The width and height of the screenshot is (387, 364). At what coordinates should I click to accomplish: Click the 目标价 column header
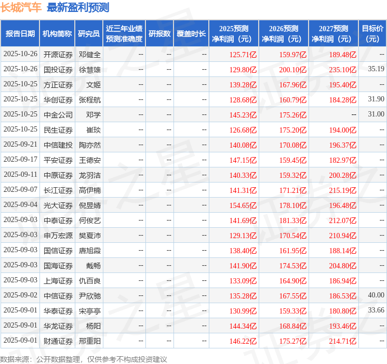pos(372,34)
